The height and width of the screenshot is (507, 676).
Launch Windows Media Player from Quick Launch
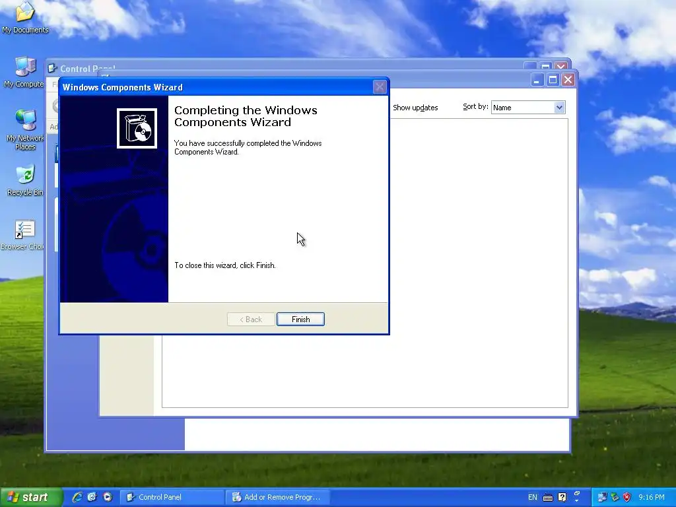click(108, 497)
